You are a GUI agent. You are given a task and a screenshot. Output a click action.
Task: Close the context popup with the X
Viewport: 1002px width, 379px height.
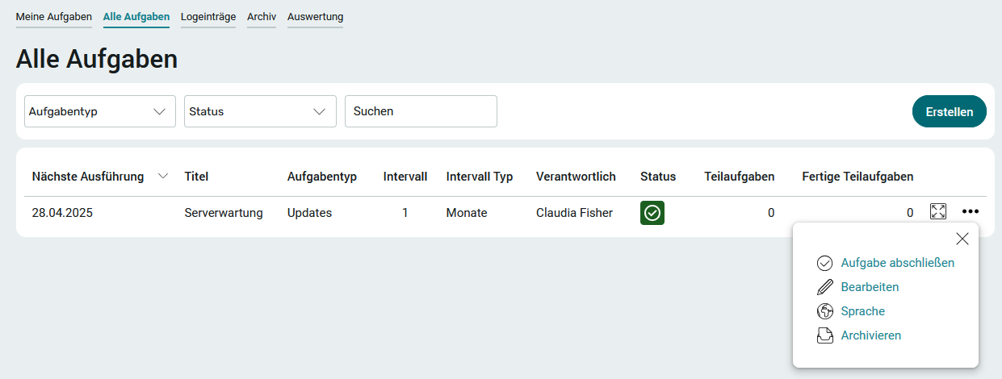pos(962,239)
